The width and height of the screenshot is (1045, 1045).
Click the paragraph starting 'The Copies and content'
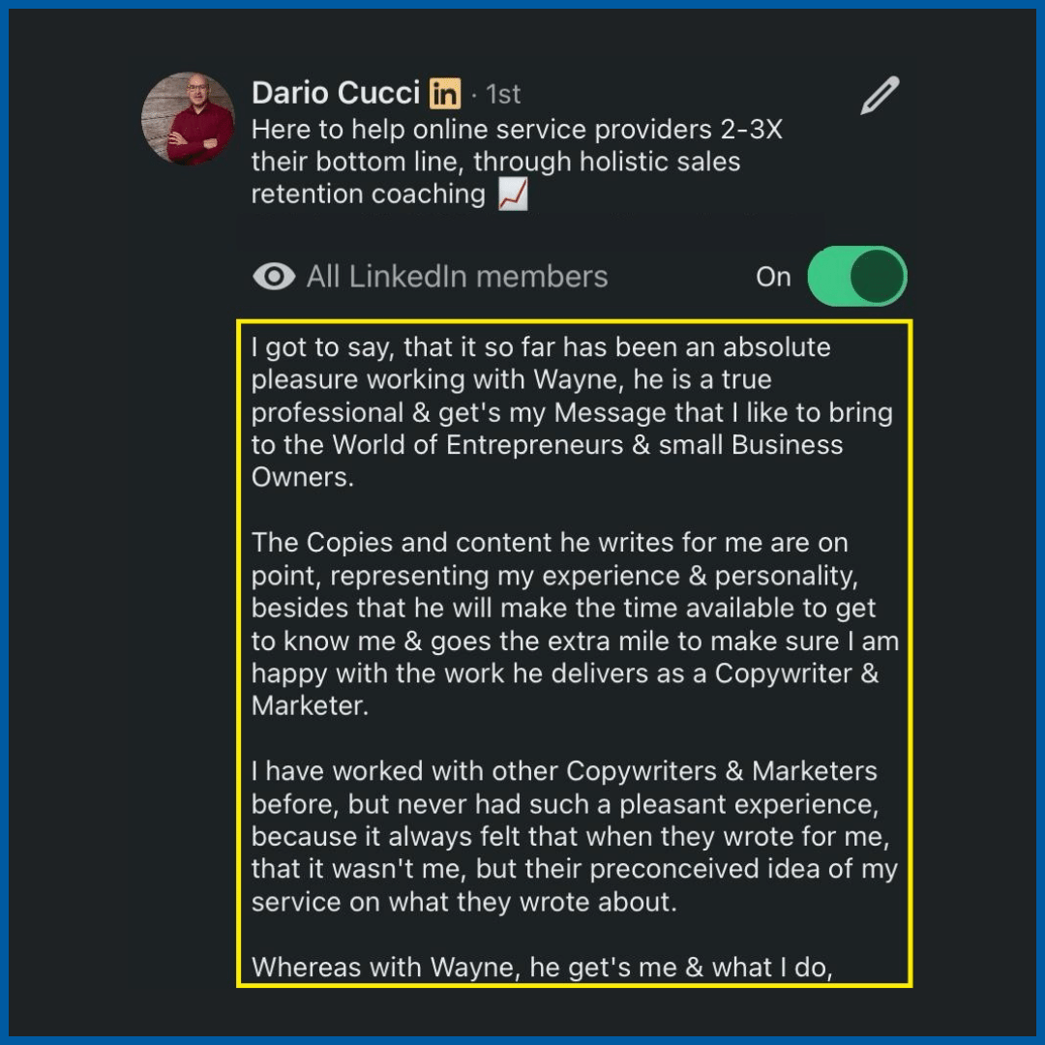tap(575, 624)
